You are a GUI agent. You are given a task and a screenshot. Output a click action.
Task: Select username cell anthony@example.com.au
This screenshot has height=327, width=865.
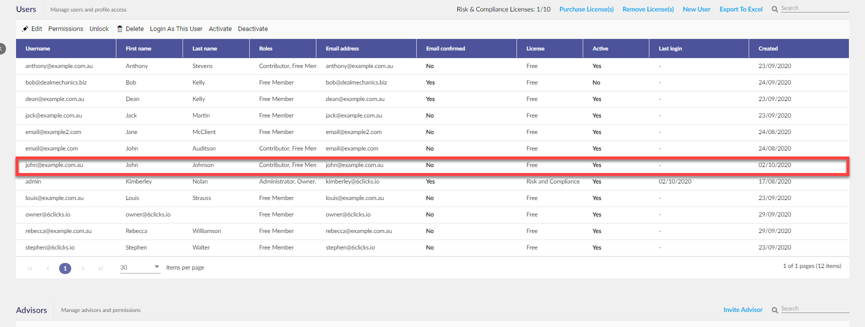pyautogui.click(x=59, y=66)
